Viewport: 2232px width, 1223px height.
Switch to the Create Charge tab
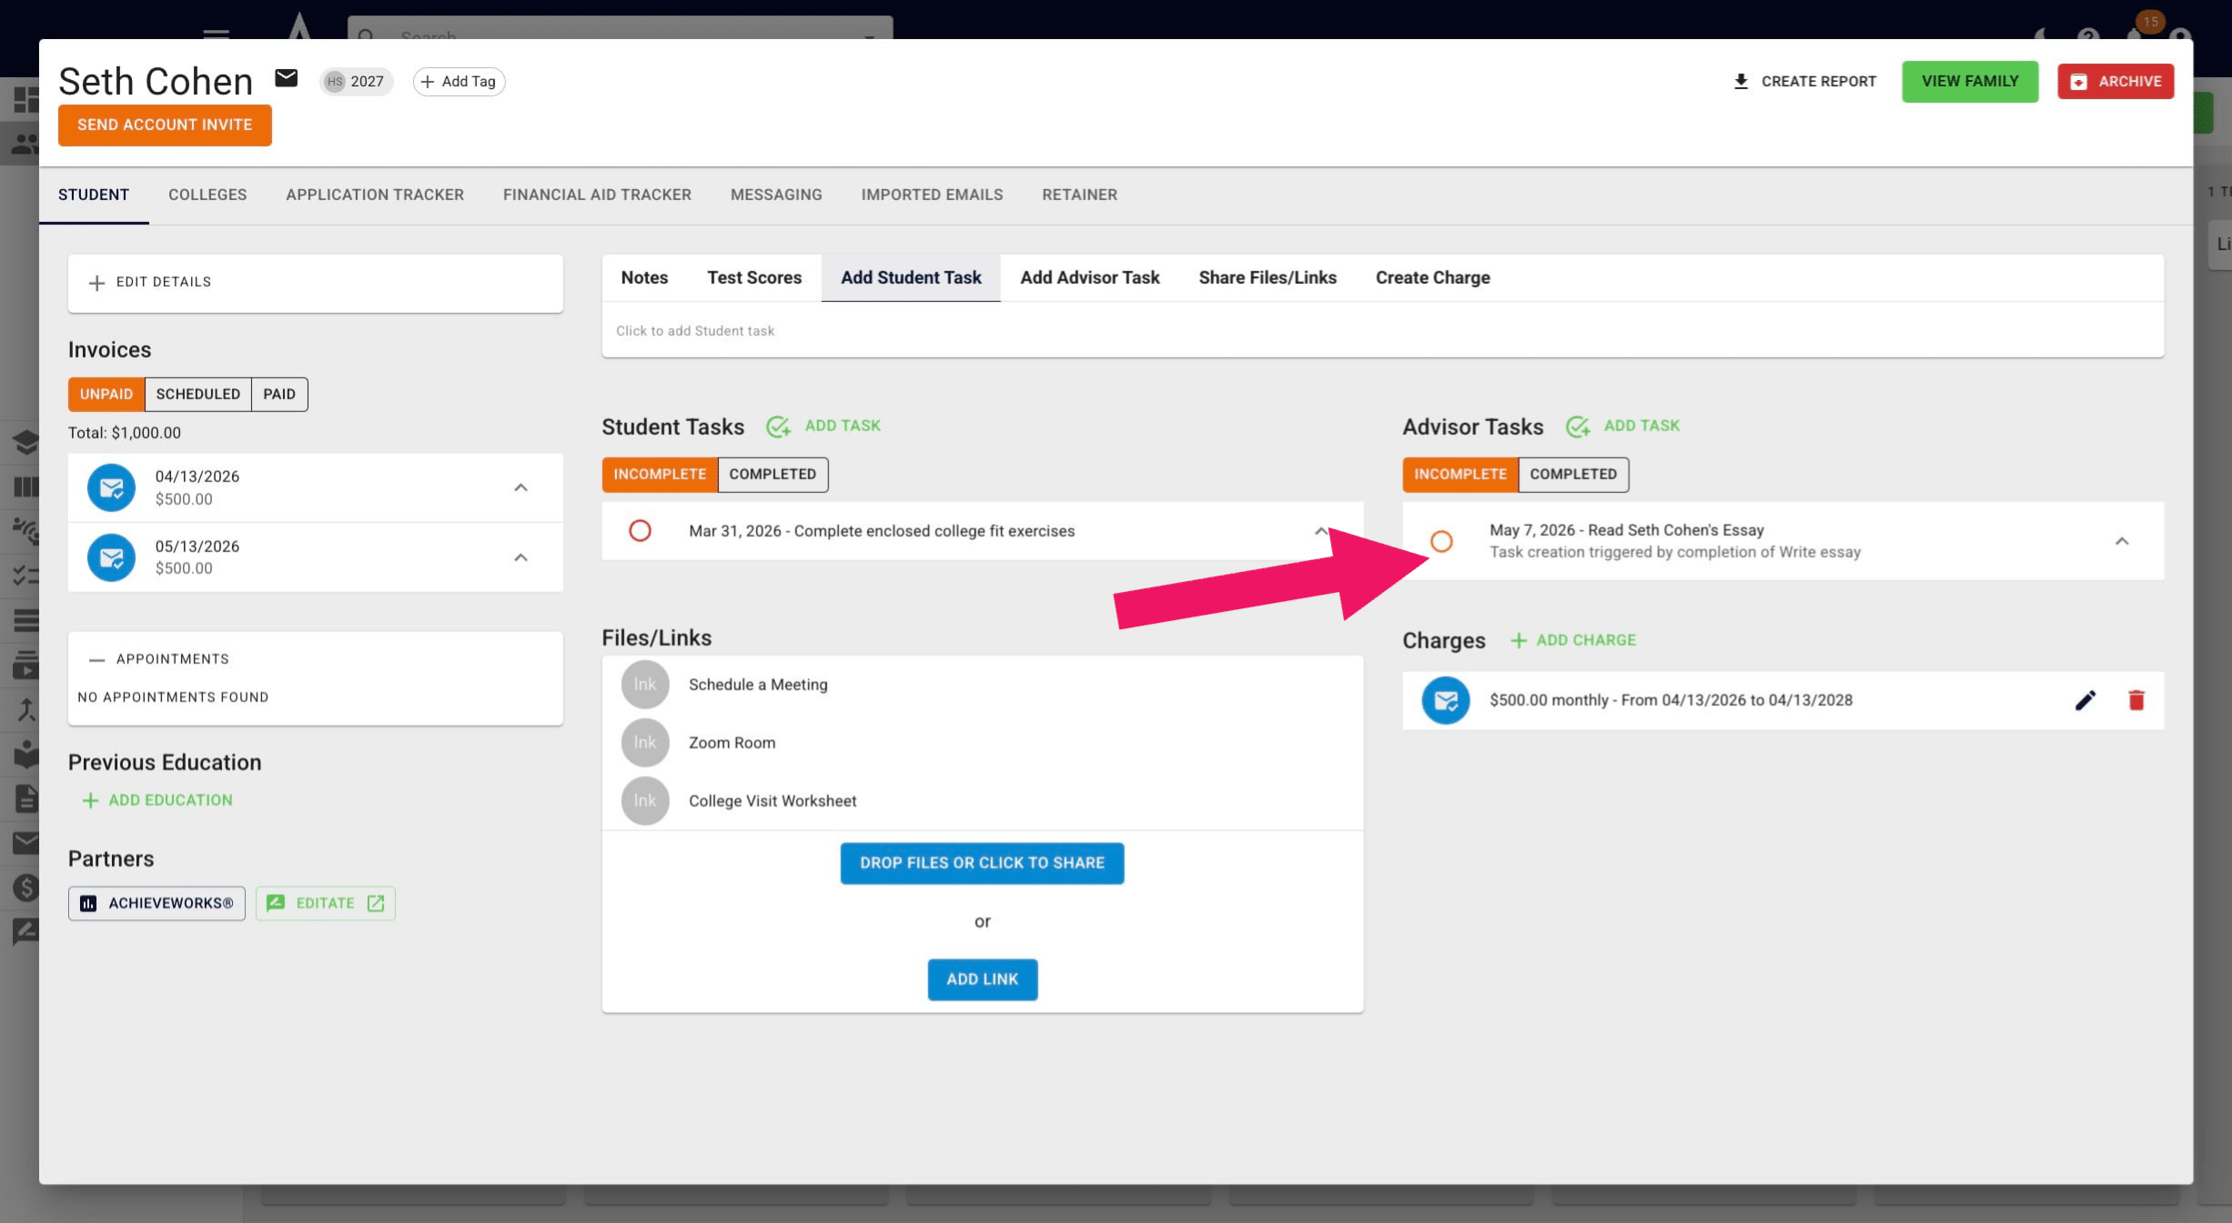(1432, 278)
